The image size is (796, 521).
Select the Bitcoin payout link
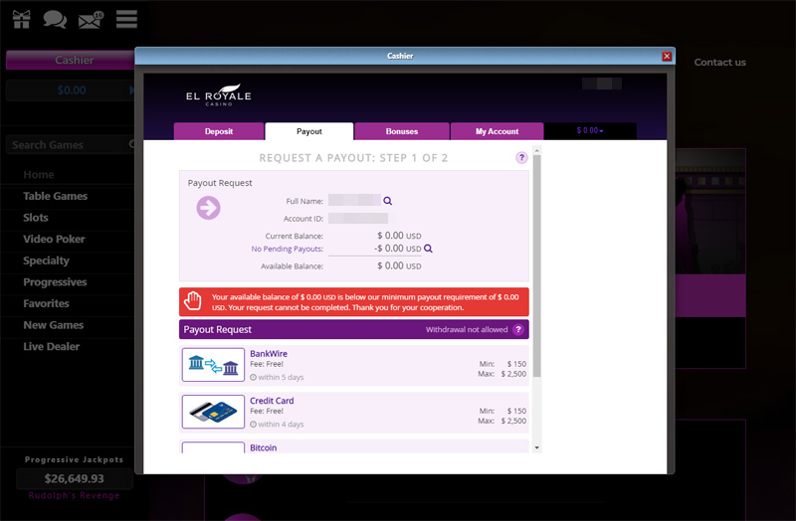point(264,448)
